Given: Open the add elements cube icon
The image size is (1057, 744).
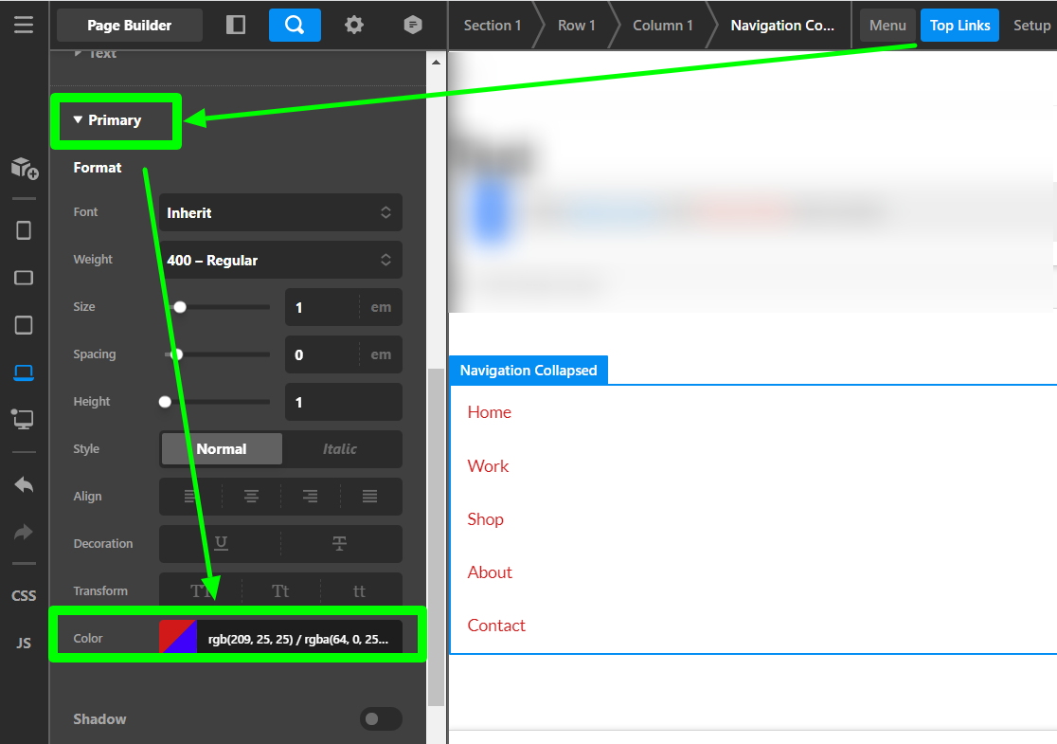Looking at the screenshot, I should click(x=25, y=168).
